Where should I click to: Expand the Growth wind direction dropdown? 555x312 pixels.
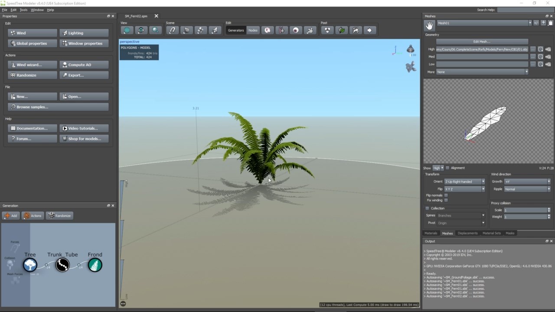[x=527, y=182]
